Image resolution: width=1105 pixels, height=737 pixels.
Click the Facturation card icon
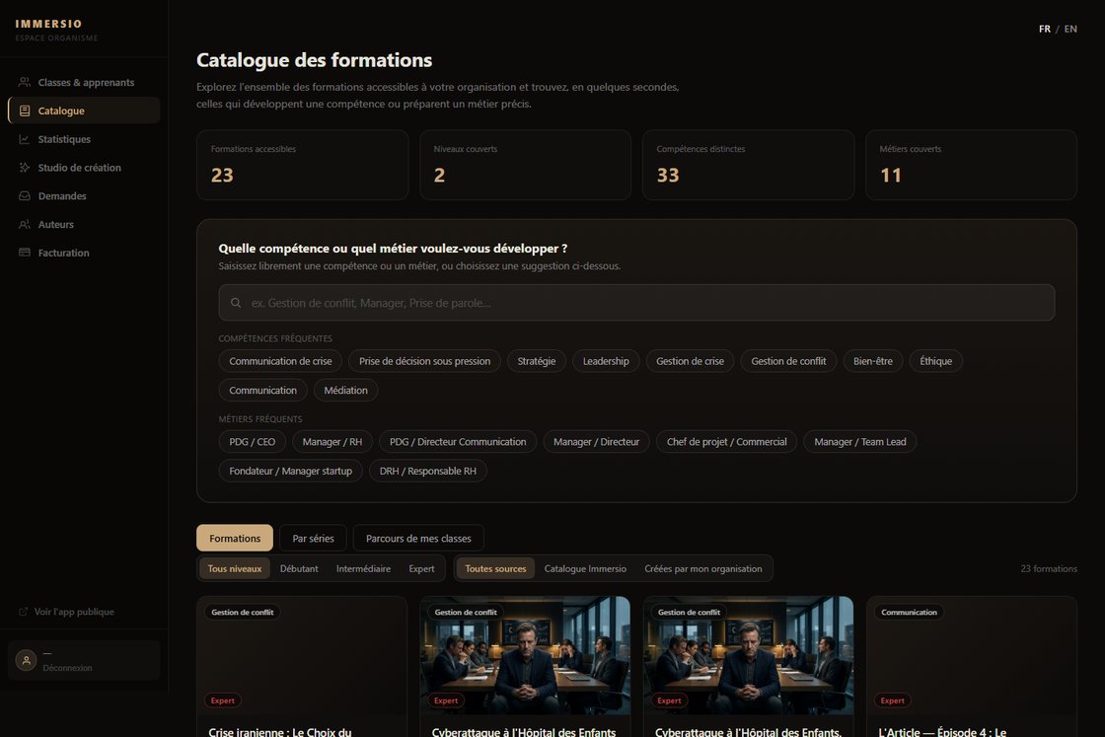point(25,253)
